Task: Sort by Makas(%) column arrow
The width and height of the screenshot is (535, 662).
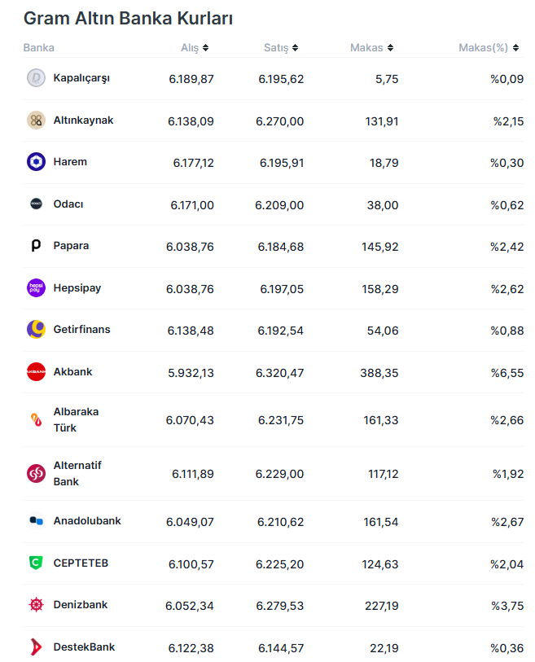Action: tap(515, 48)
